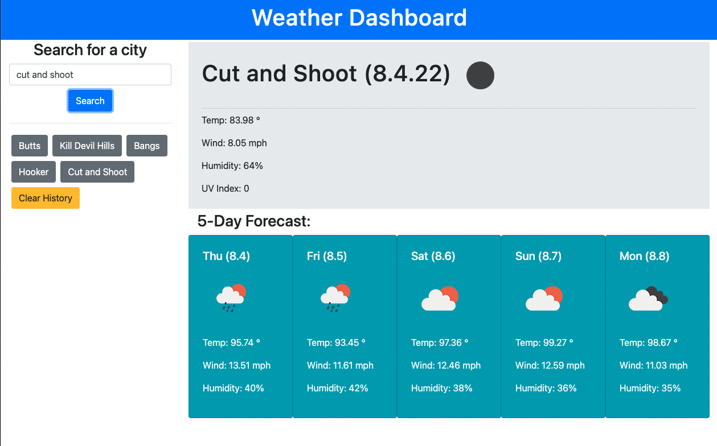Load the Hooker history entry

[x=33, y=172]
